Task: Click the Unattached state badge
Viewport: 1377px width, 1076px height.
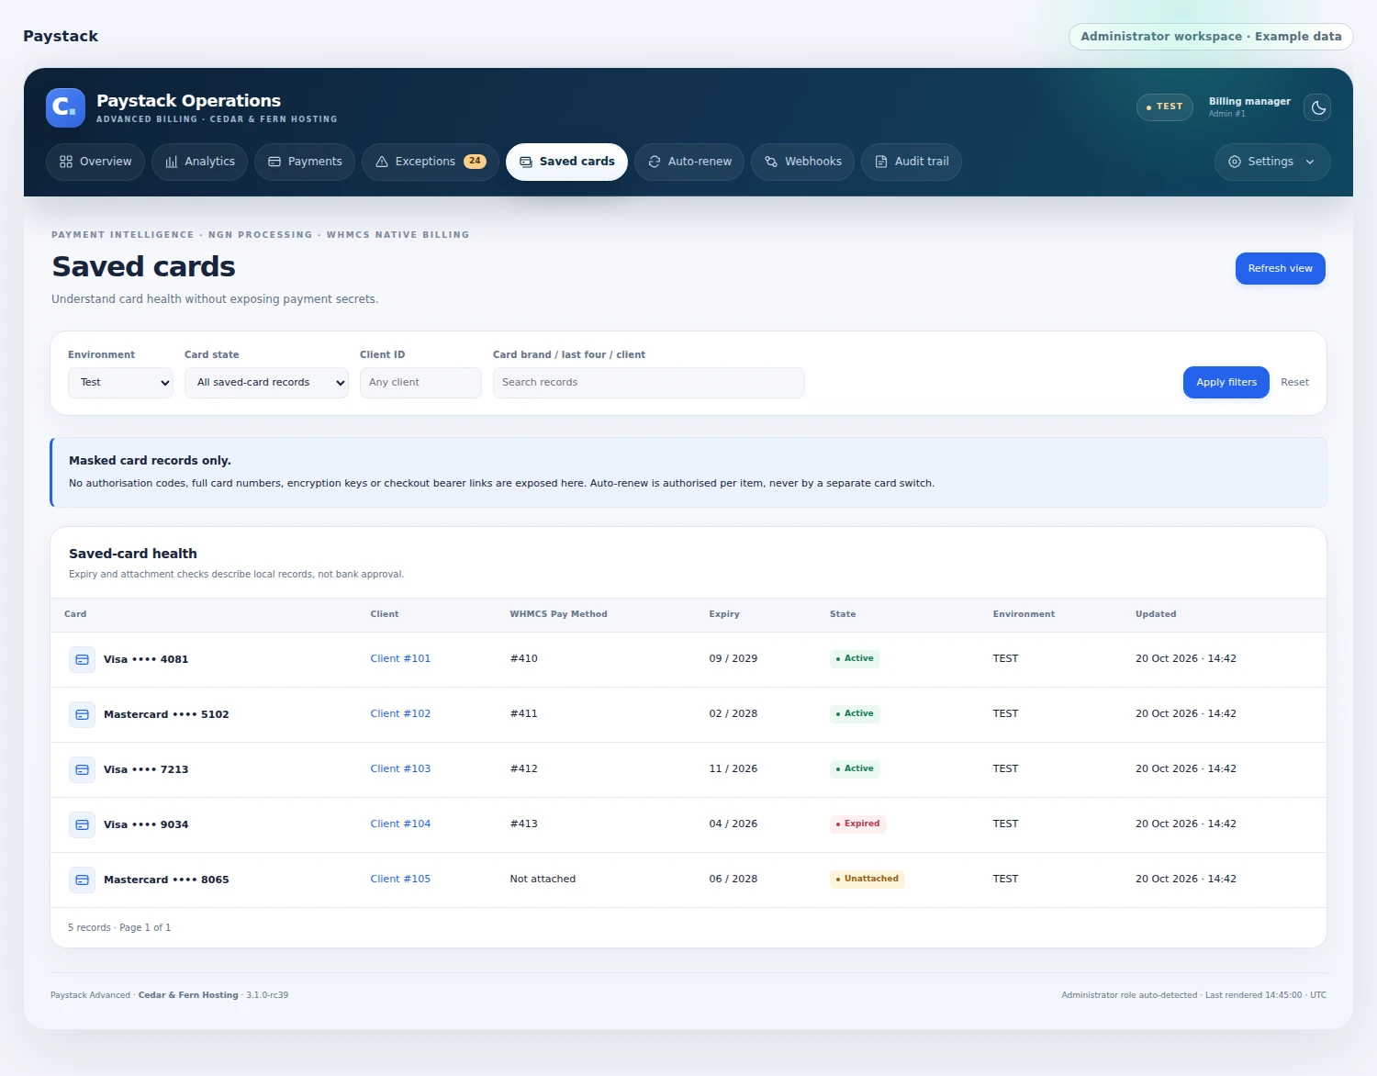Action: [x=868, y=879]
